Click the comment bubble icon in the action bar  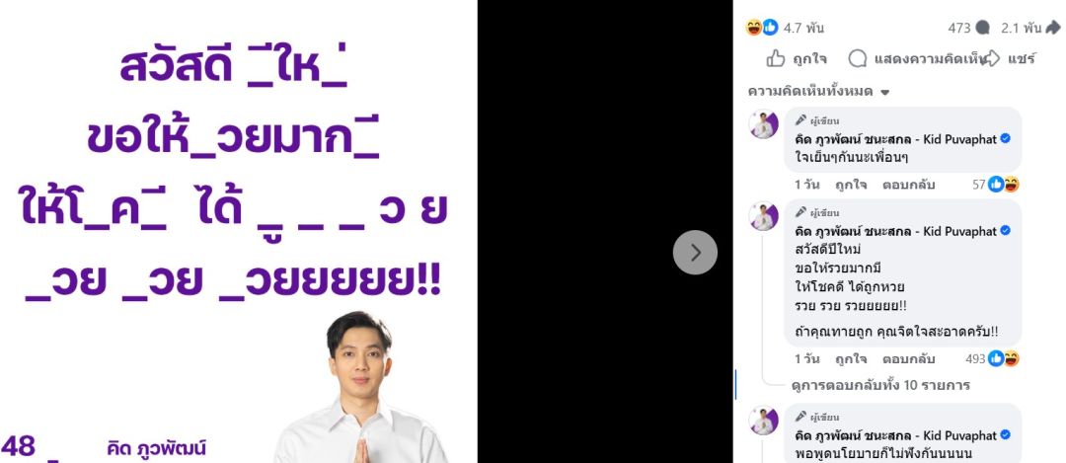coord(858,58)
